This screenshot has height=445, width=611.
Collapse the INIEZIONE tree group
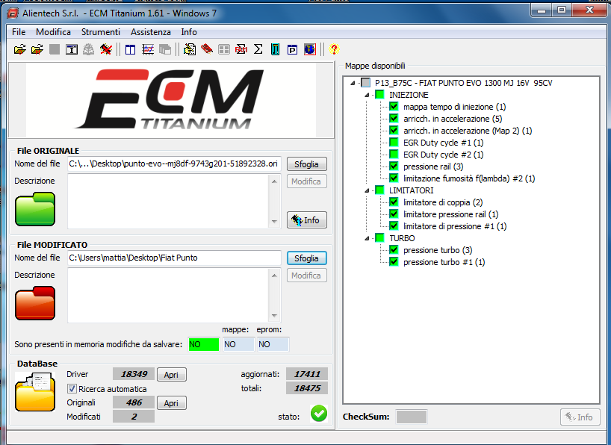coord(367,95)
